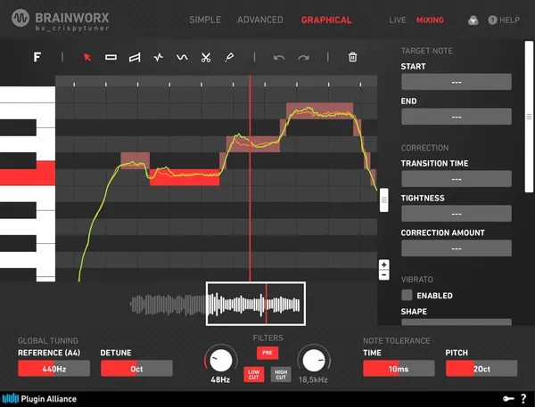This screenshot has height=407, width=535.
Task: Open the color theme circles icon
Action: coord(473,20)
